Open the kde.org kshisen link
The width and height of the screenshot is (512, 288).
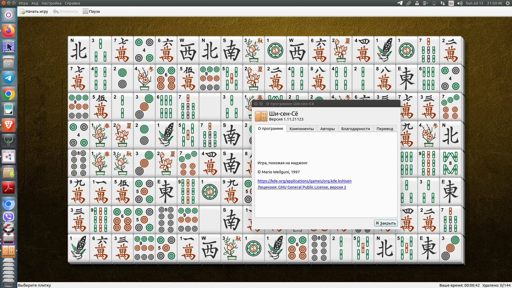304,181
